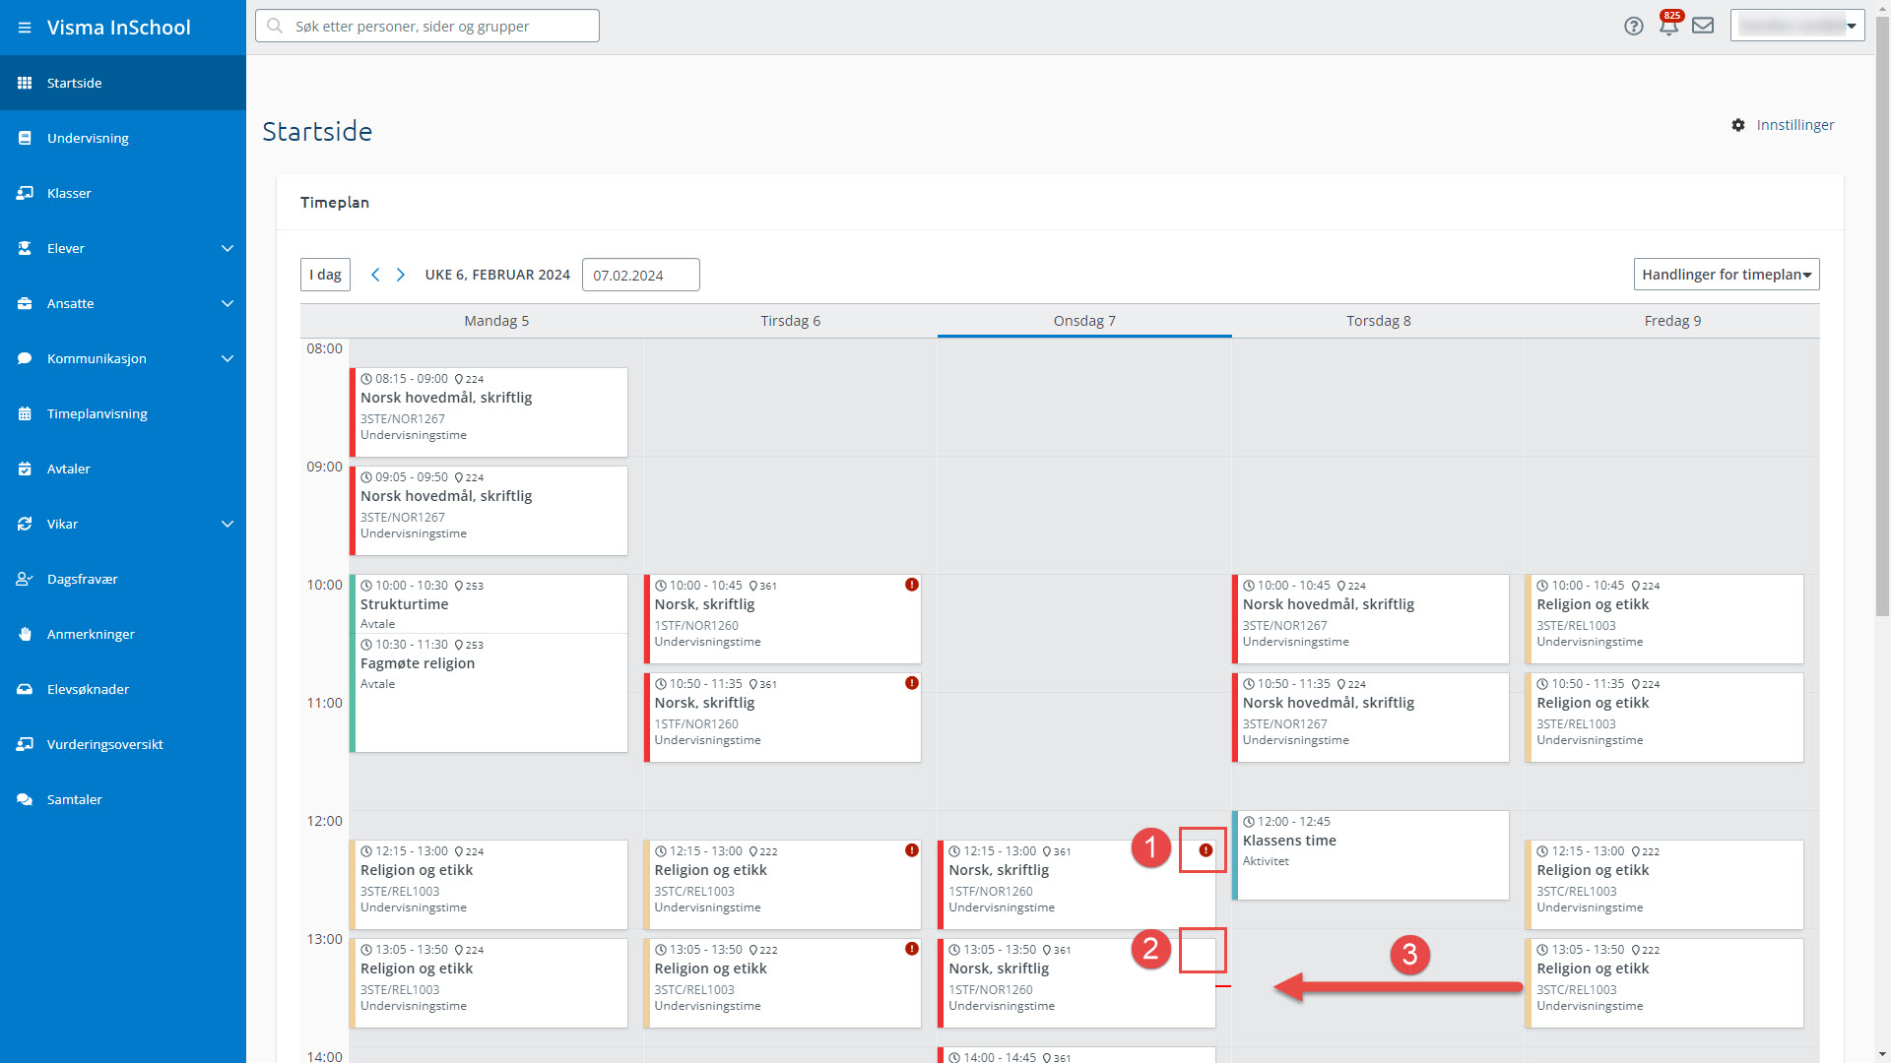Click the Elevsøknader inbox icon
Screen dimensions: 1891x1063
(x=25, y=689)
